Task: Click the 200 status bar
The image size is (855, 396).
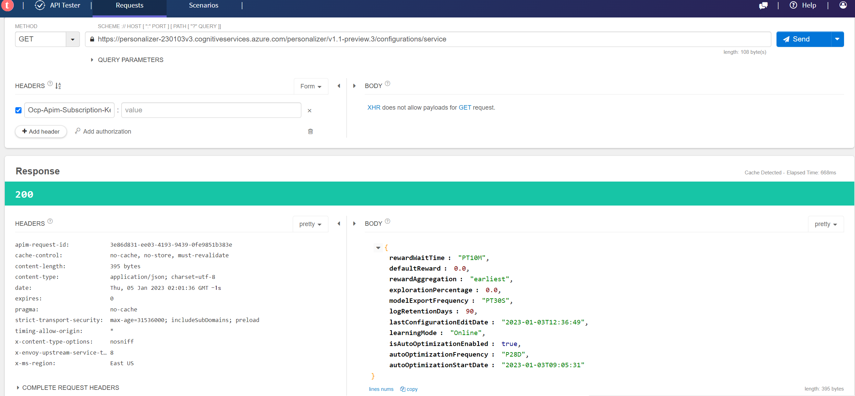Action: 429,194
